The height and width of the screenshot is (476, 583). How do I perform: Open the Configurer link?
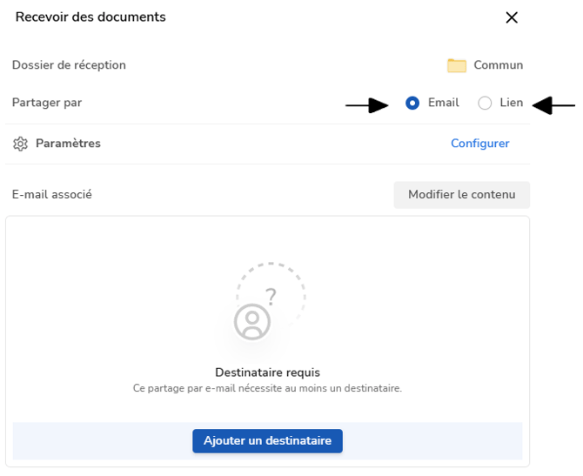point(480,144)
